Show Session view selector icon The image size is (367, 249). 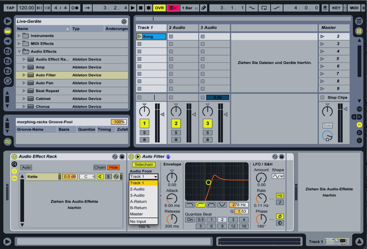[x=359, y=31]
